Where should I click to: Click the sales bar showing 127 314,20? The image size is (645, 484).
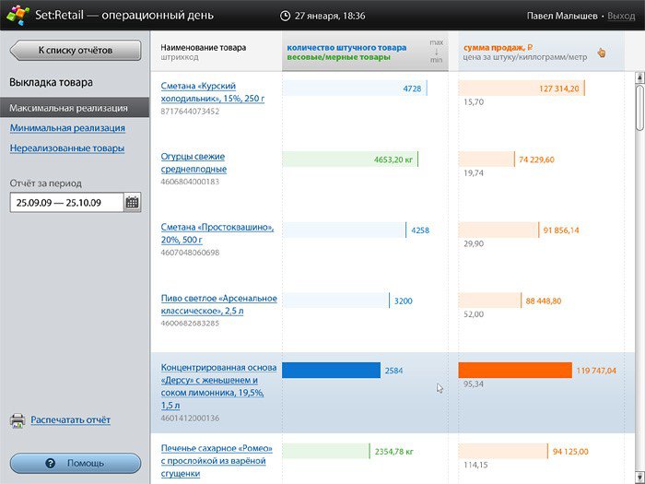point(522,89)
